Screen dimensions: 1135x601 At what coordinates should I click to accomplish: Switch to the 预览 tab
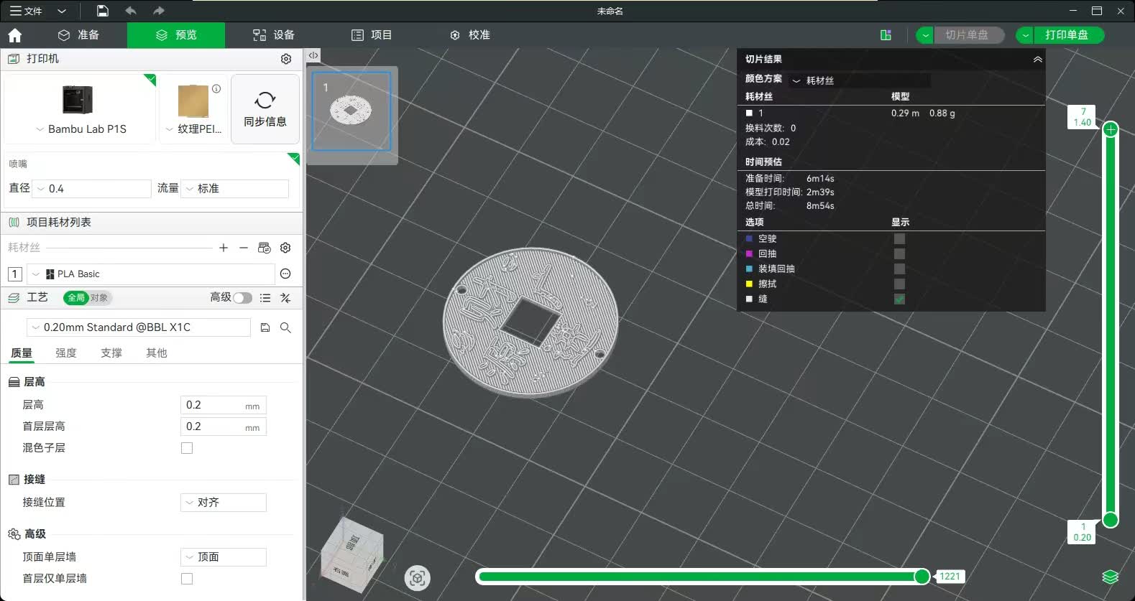tap(176, 35)
